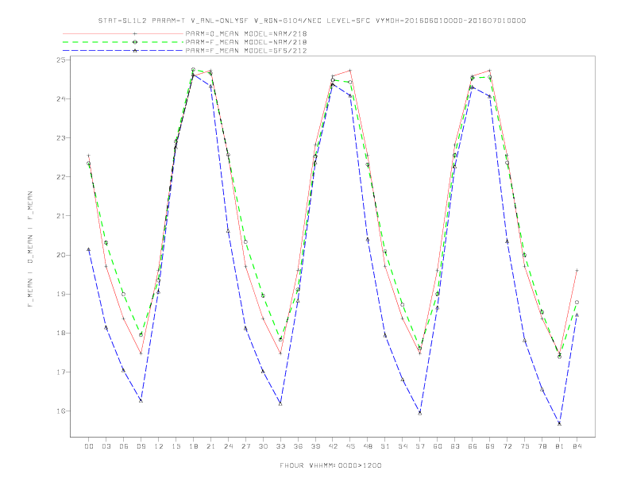
Task: Click the vertical y-axis label F_MEAN | O_MEAN | F_MEAN
Action: [x=30, y=249]
